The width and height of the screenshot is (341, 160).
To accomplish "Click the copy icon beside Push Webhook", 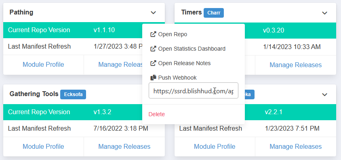I will point(153,78).
